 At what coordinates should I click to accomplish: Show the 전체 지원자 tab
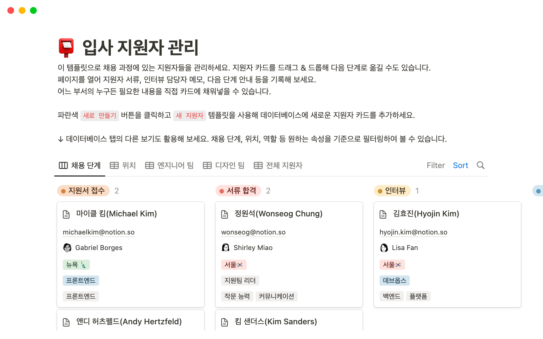click(278, 166)
